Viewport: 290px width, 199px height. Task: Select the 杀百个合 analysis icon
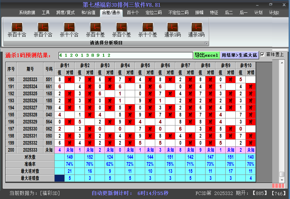[43, 28]
